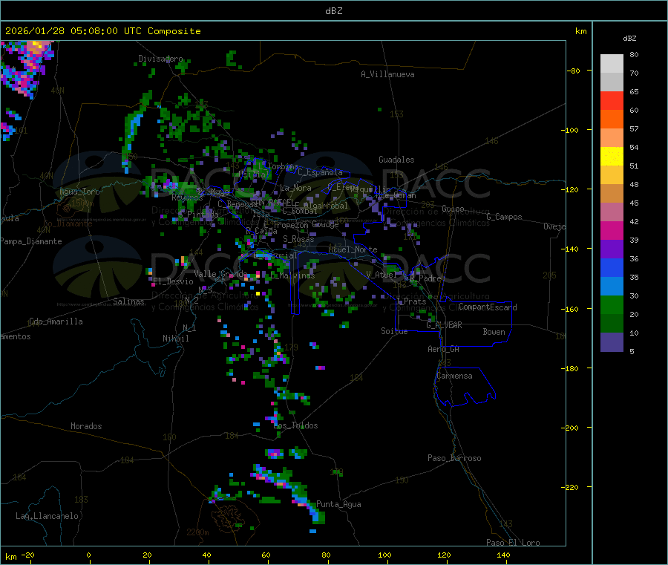Click the 'Nihuil' place label

click(175, 339)
